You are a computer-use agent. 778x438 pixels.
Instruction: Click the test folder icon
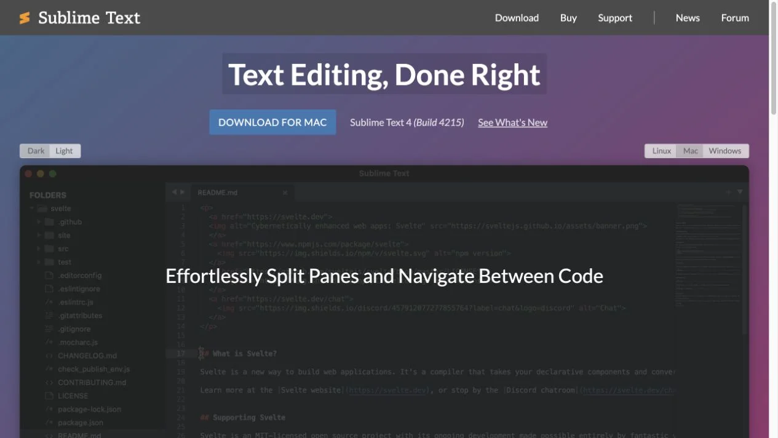point(49,262)
